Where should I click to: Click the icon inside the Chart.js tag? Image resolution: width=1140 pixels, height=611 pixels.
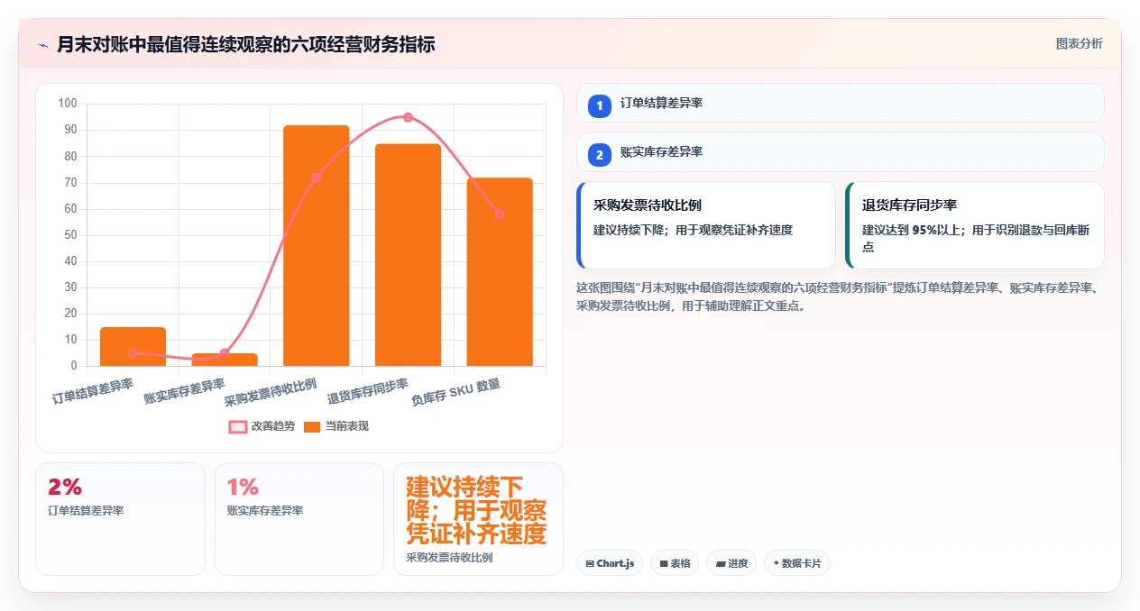coord(590,563)
